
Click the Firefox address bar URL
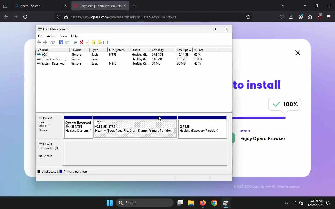[123, 17]
